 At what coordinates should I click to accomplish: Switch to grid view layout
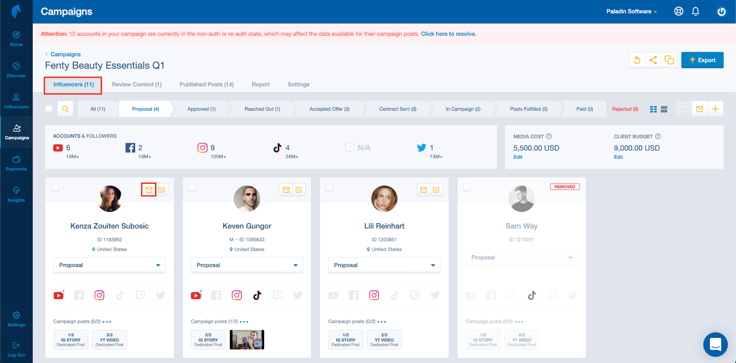[654, 109]
